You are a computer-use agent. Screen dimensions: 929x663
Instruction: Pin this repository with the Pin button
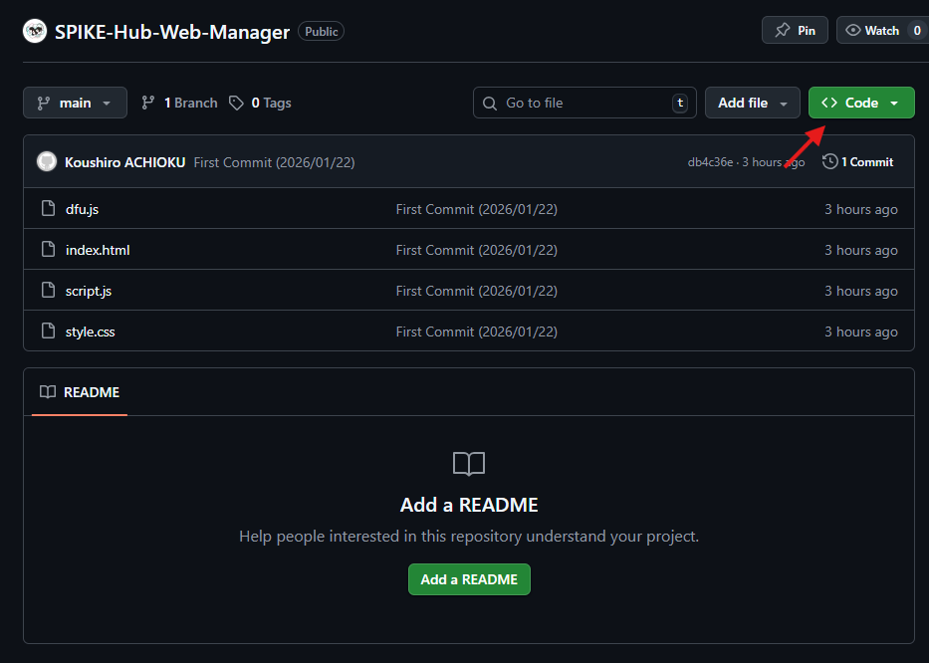click(x=795, y=30)
